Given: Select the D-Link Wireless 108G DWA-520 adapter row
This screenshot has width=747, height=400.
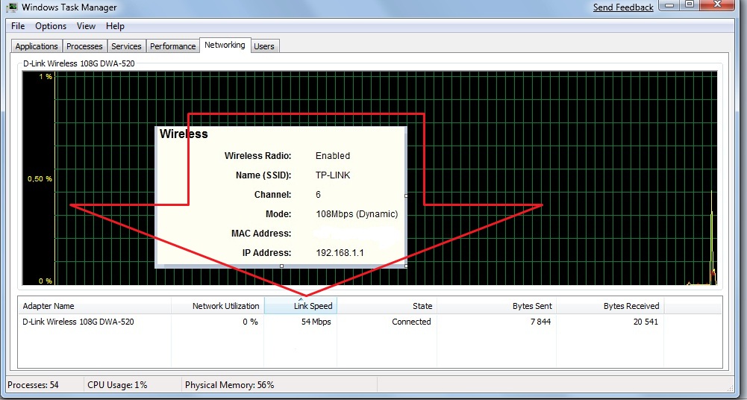Looking at the screenshot, I should pyautogui.click(x=369, y=322).
